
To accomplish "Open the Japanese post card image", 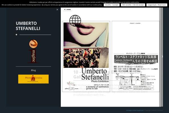I will click(135, 56).
